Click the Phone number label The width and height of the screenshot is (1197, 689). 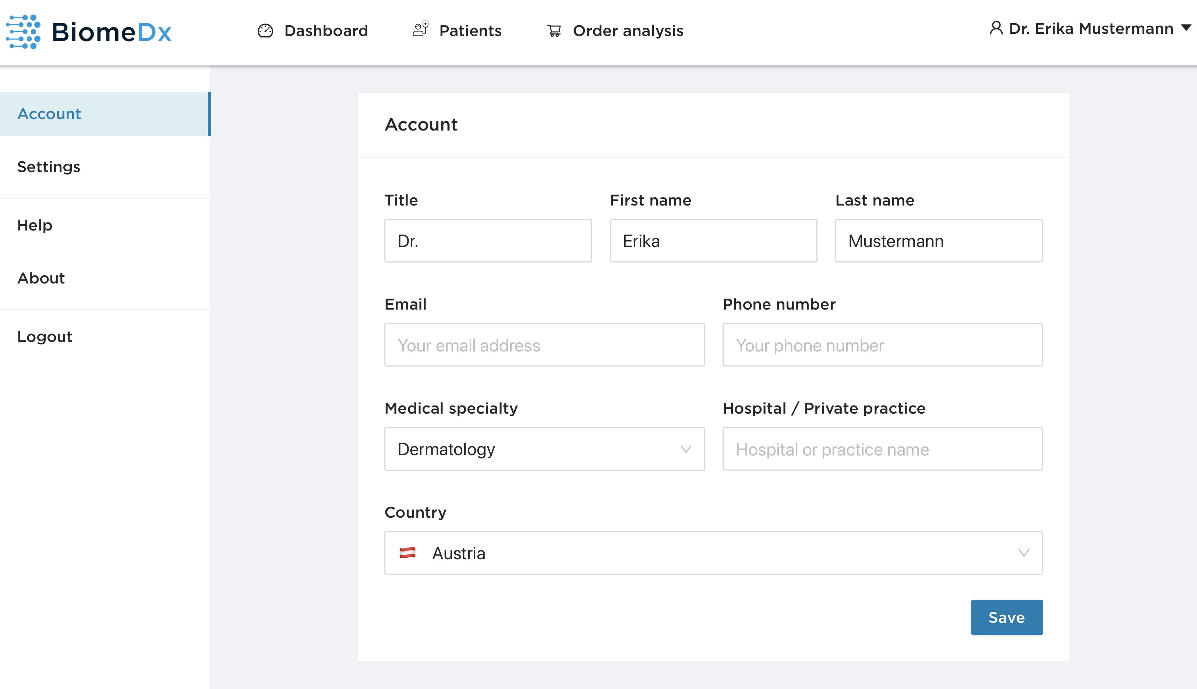[x=779, y=304]
